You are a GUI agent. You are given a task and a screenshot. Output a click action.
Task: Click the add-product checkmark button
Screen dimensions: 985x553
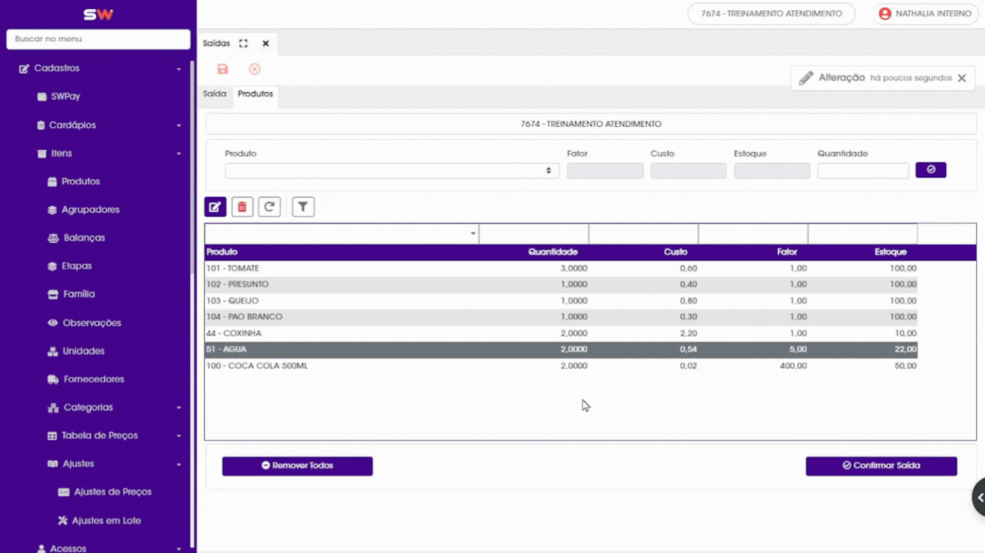930,170
